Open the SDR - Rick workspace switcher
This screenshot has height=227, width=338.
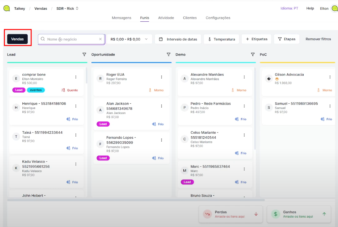tap(67, 8)
